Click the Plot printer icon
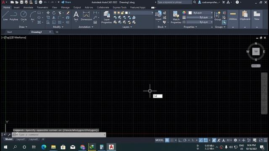Image resolution: width=269 pixels, height=151 pixels. click(x=40, y=2)
